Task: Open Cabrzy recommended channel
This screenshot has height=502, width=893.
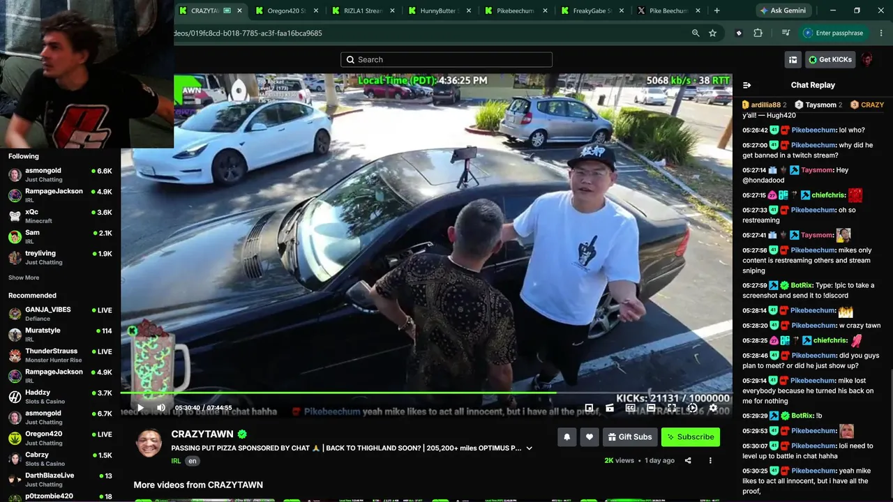Action: pyautogui.click(x=60, y=458)
